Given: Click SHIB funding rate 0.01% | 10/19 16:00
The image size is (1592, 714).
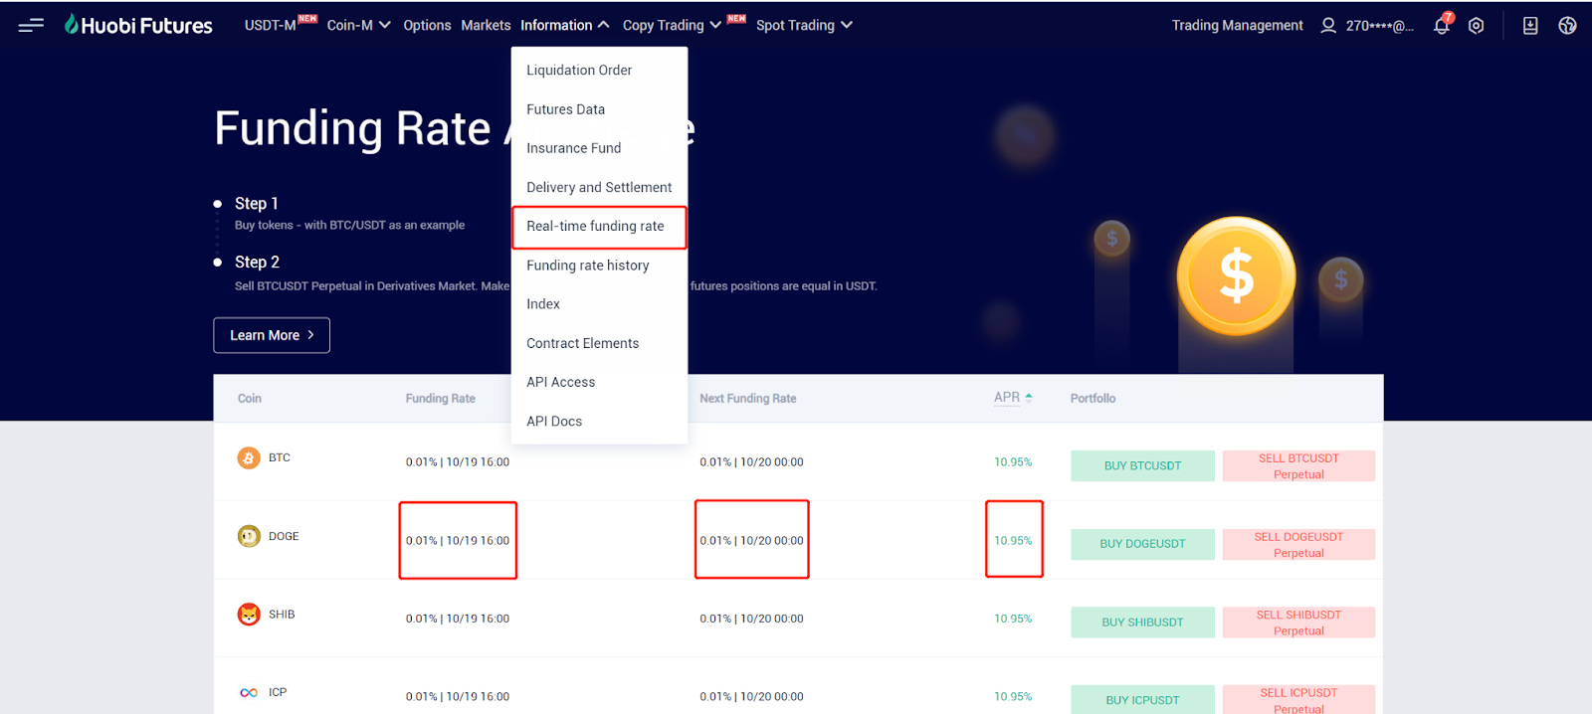Looking at the screenshot, I should 458,619.
